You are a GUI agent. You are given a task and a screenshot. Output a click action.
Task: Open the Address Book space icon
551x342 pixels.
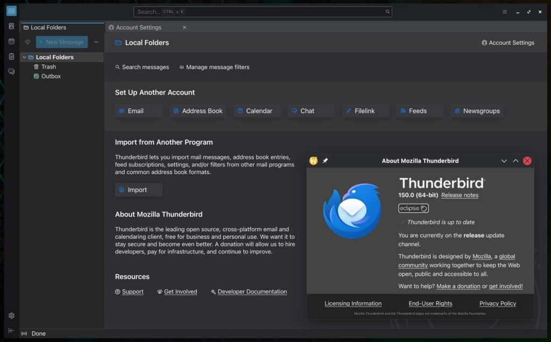click(11, 26)
